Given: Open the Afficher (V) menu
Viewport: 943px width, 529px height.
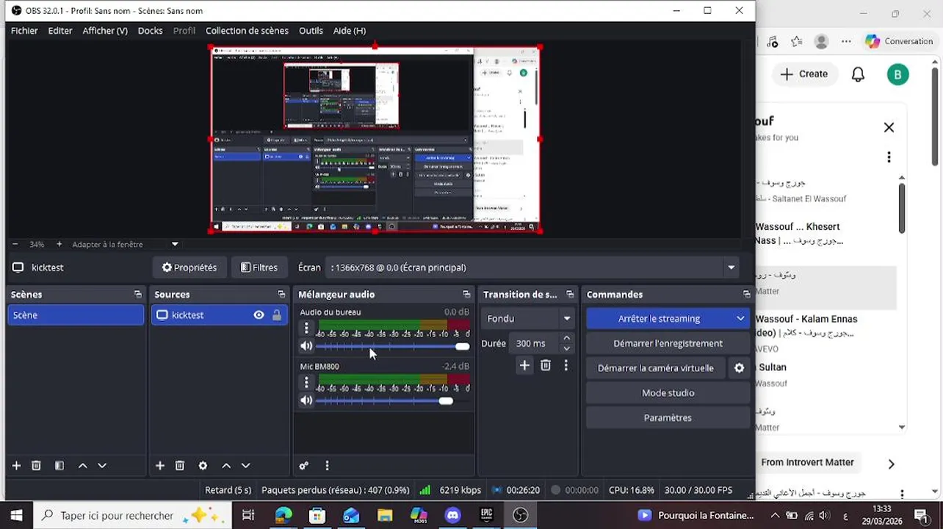Looking at the screenshot, I should click(105, 31).
